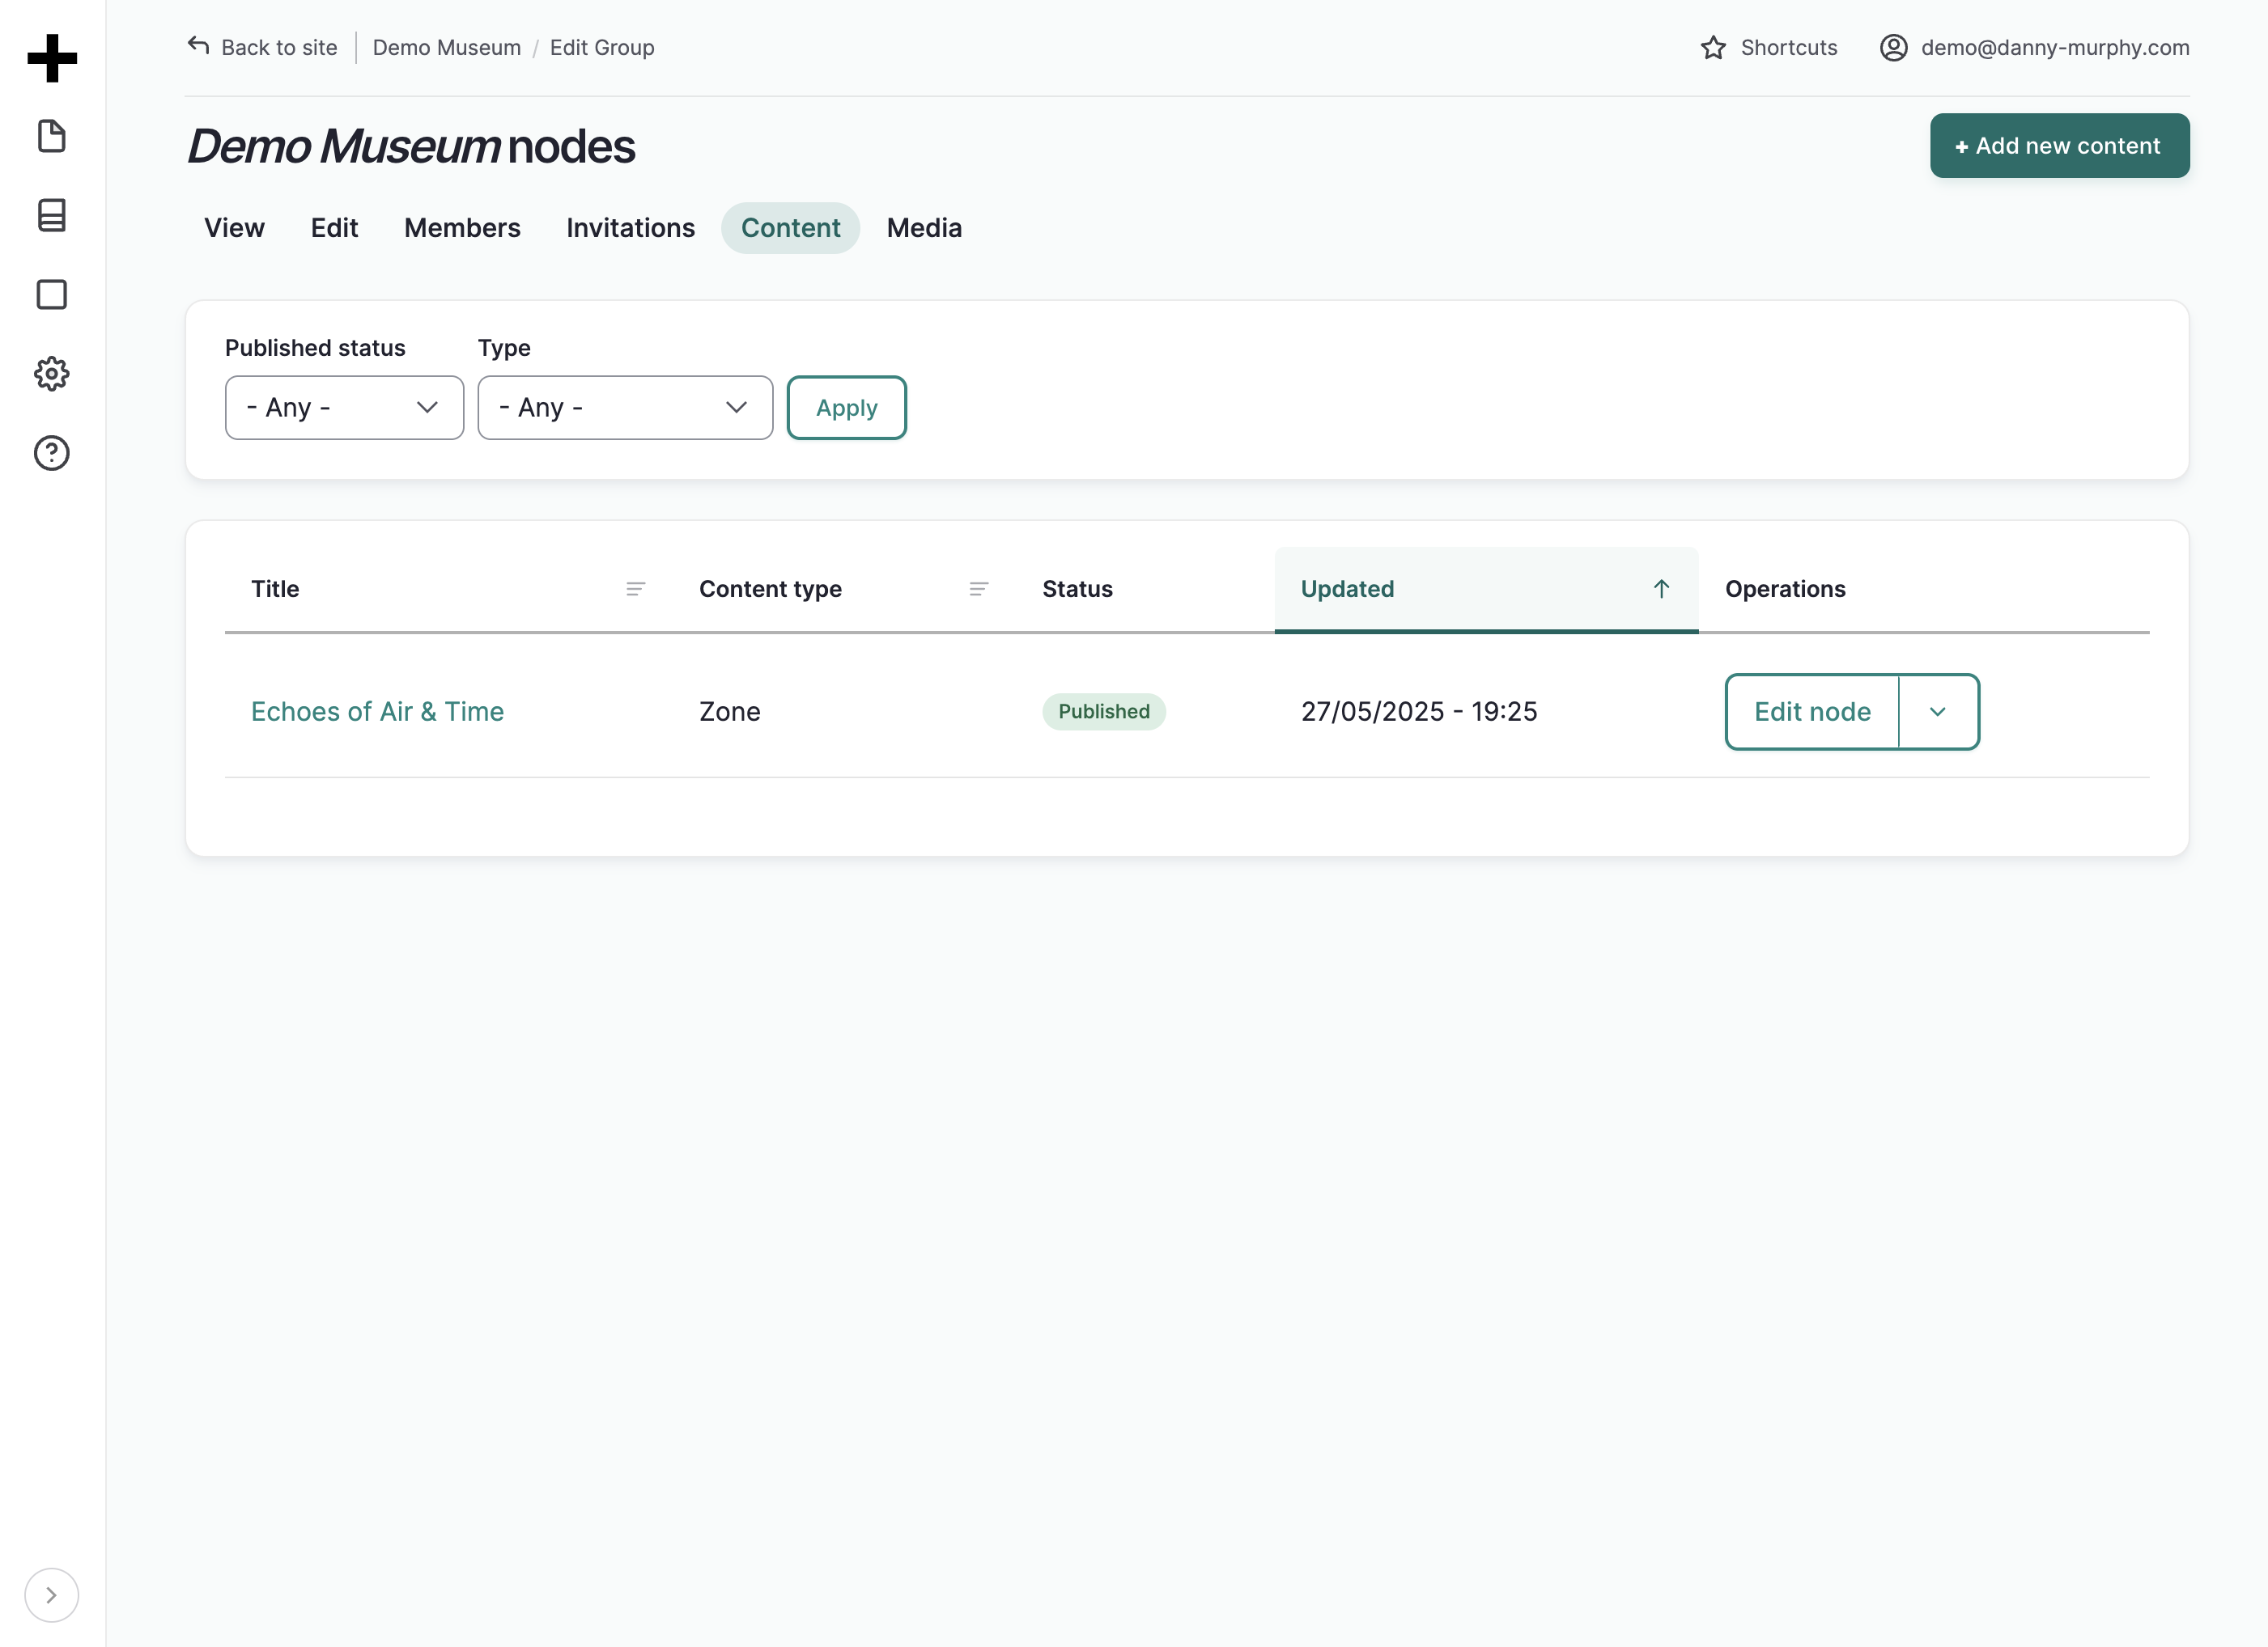Viewport: 2268px width, 1647px height.
Task: Switch to the Media tab
Action: pyautogui.click(x=924, y=228)
